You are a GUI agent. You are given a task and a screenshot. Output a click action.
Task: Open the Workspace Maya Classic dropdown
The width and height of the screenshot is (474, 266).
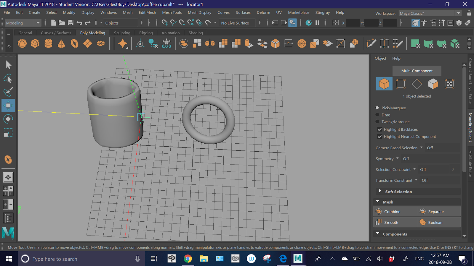pos(430,13)
